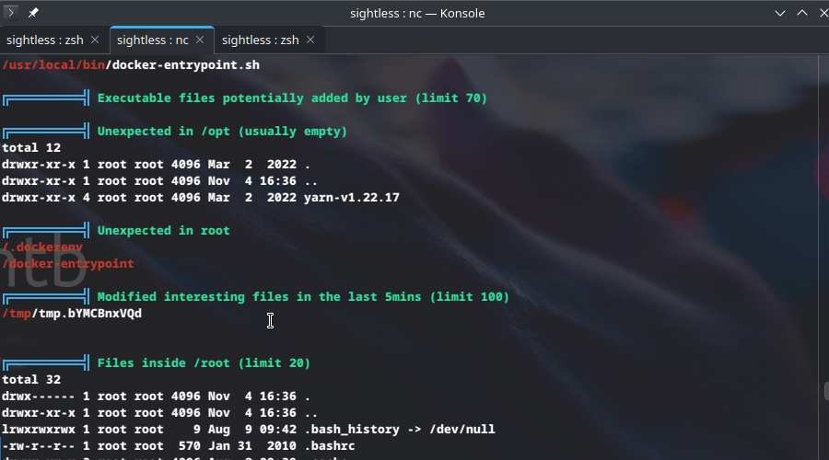829x460 pixels.
Task: Click the '.bash_history -> /dev/null' entry
Action: click(x=400, y=429)
